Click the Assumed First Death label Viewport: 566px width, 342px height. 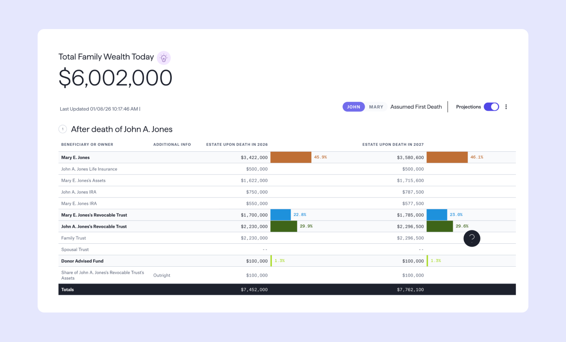[x=416, y=107]
